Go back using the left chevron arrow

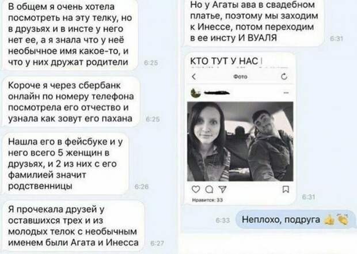pos(194,77)
